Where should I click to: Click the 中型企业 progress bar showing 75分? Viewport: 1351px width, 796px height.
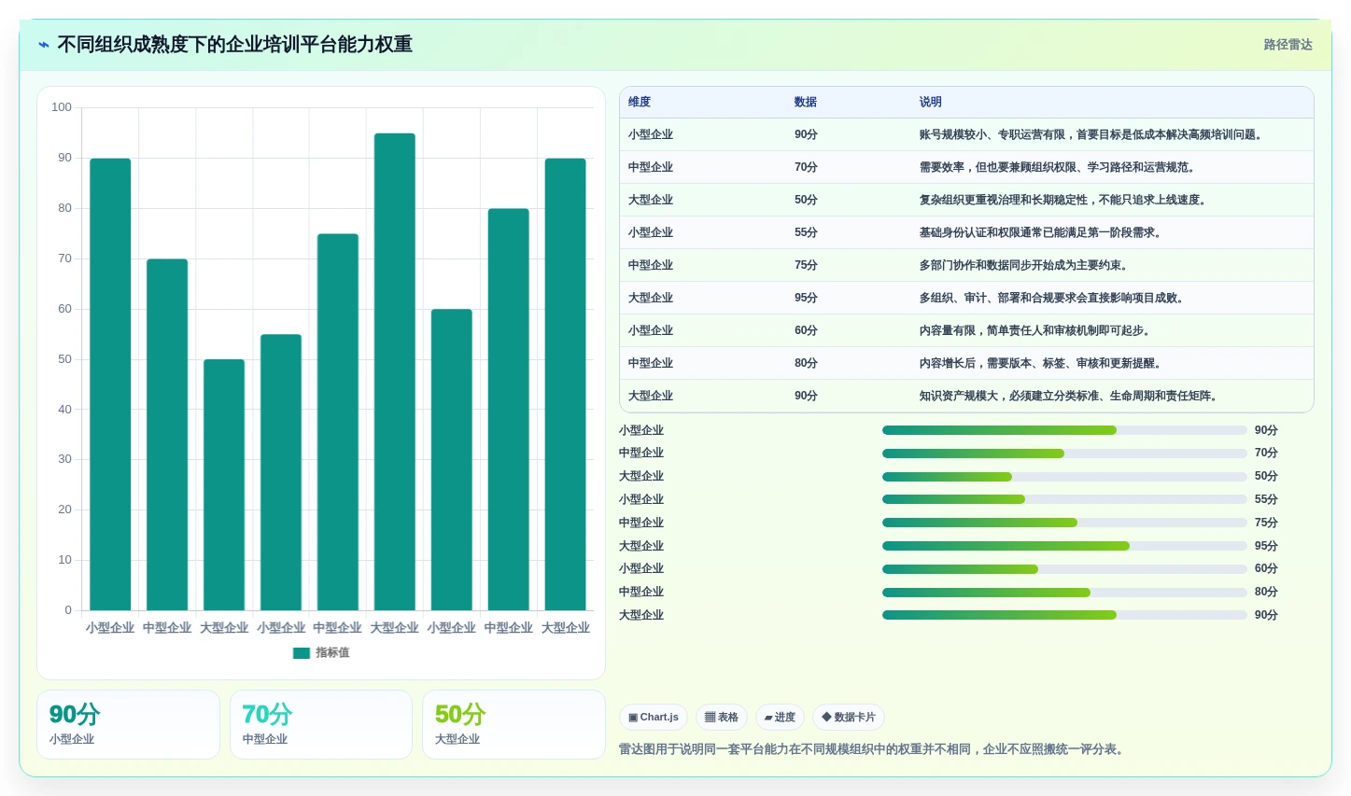[1064, 523]
